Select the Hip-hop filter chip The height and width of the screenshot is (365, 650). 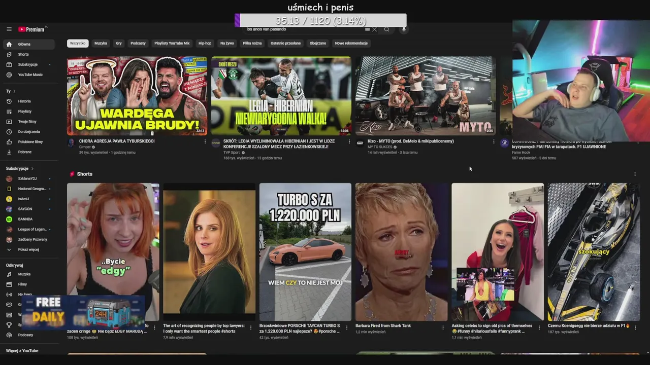[x=205, y=43]
